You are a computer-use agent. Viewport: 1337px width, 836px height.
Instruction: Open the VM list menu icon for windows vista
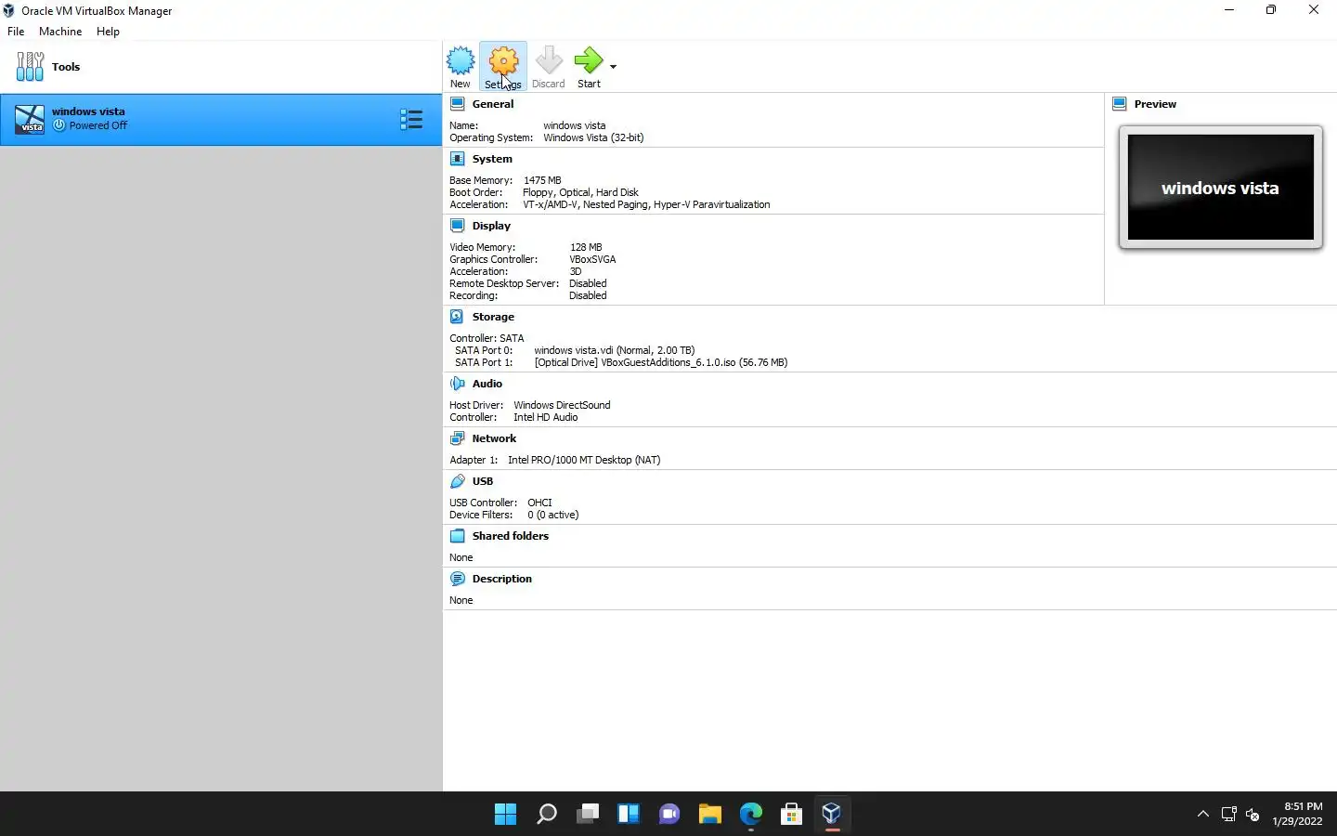point(411,119)
